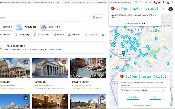Viewport: 175px width, 109px height.
Task: Click the grey globe extension icon
Action: pos(146,2)
